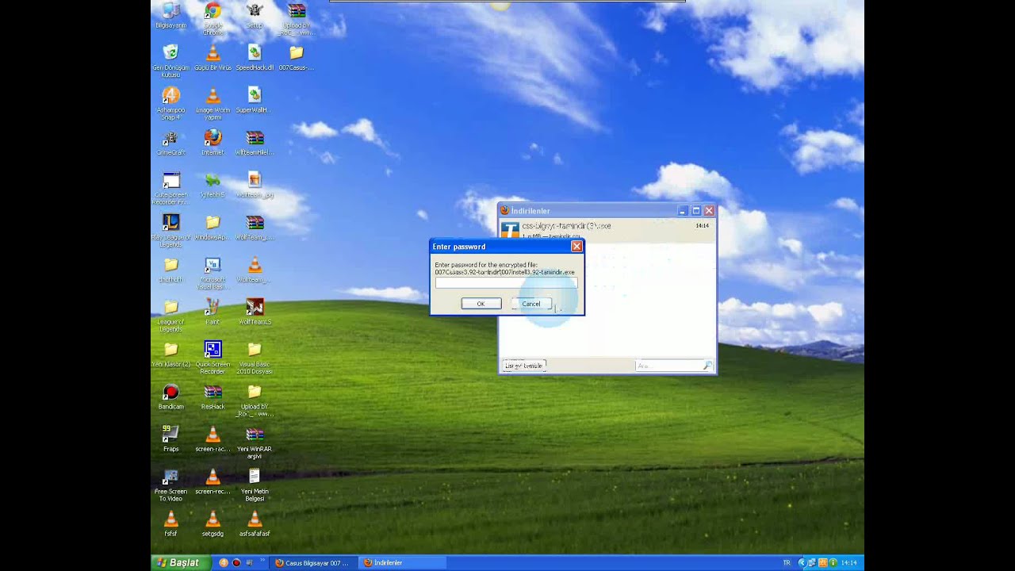Launch the orange Ashampoo quick launch icon

tap(224, 563)
